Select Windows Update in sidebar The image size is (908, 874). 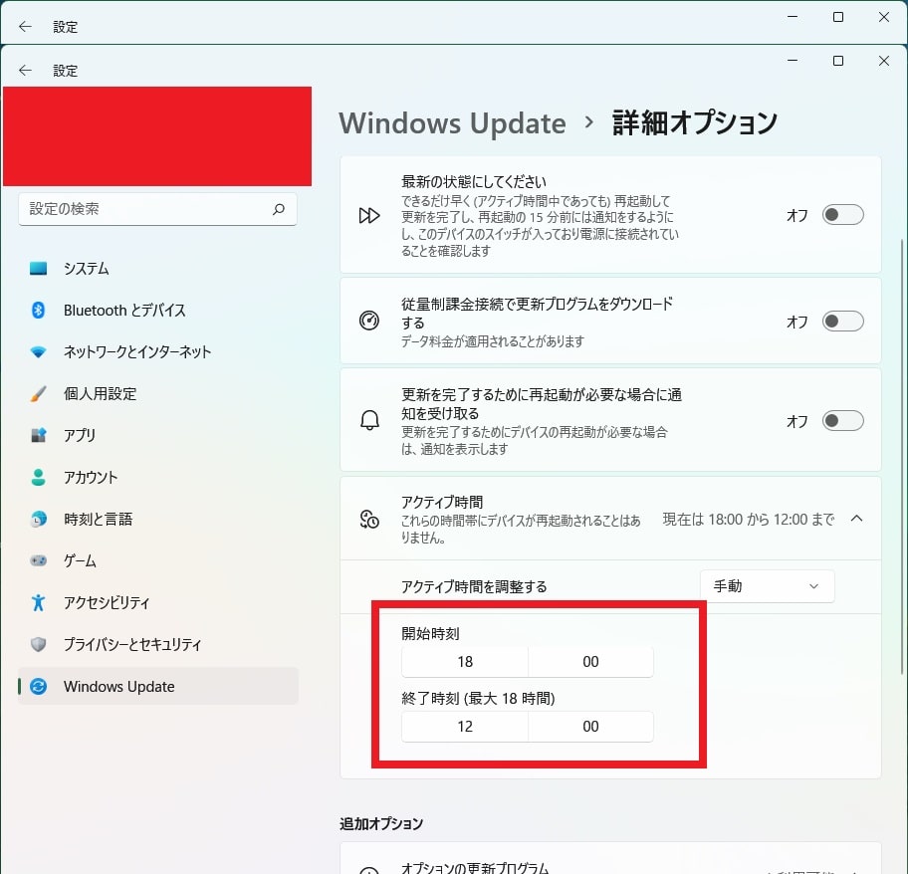pos(158,687)
